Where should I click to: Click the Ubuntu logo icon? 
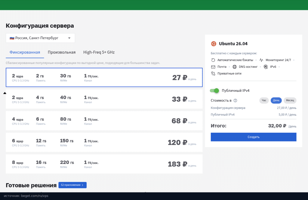214,44
